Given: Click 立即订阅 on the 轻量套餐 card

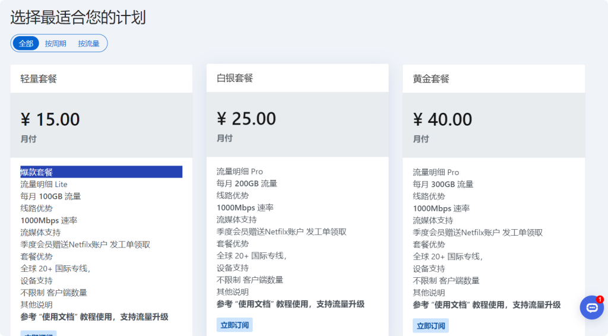Looking at the screenshot, I should pos(39,334).
